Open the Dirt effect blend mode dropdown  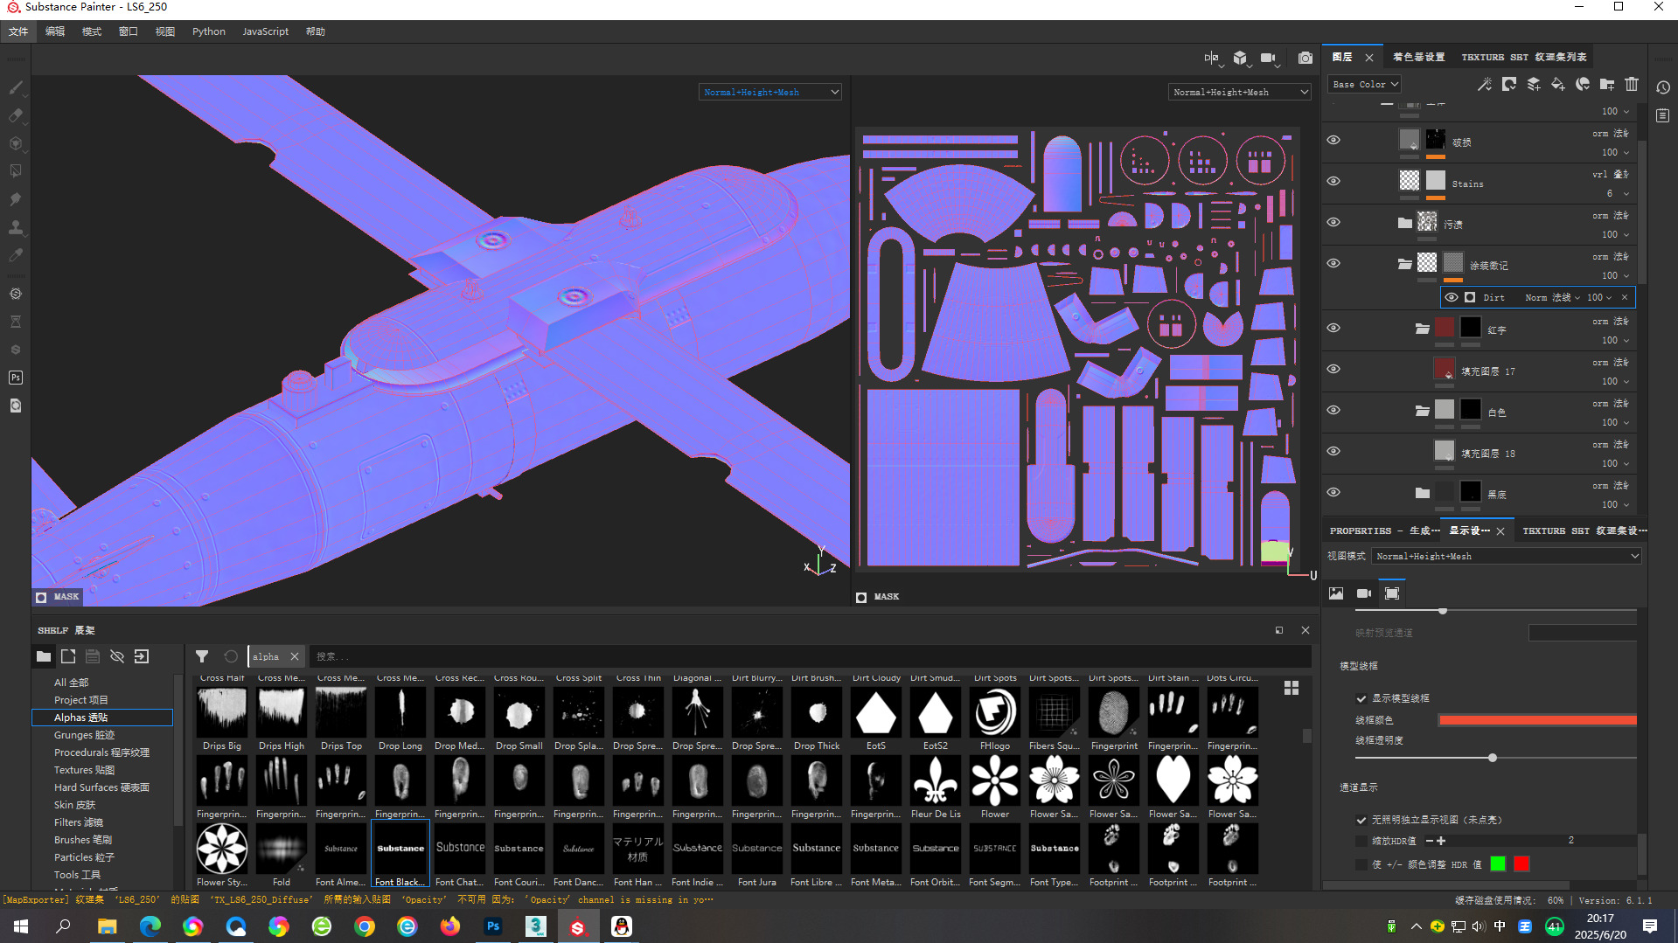pos(1553,297)
